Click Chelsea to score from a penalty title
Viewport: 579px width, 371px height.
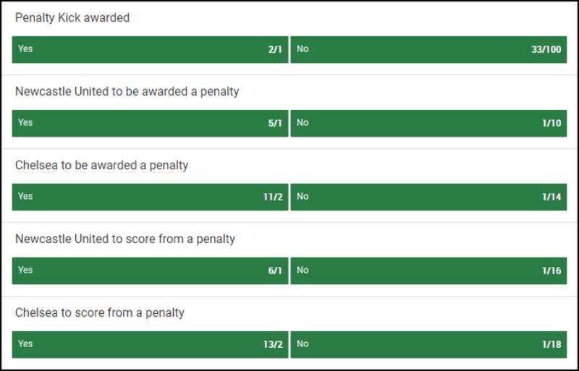99,313
